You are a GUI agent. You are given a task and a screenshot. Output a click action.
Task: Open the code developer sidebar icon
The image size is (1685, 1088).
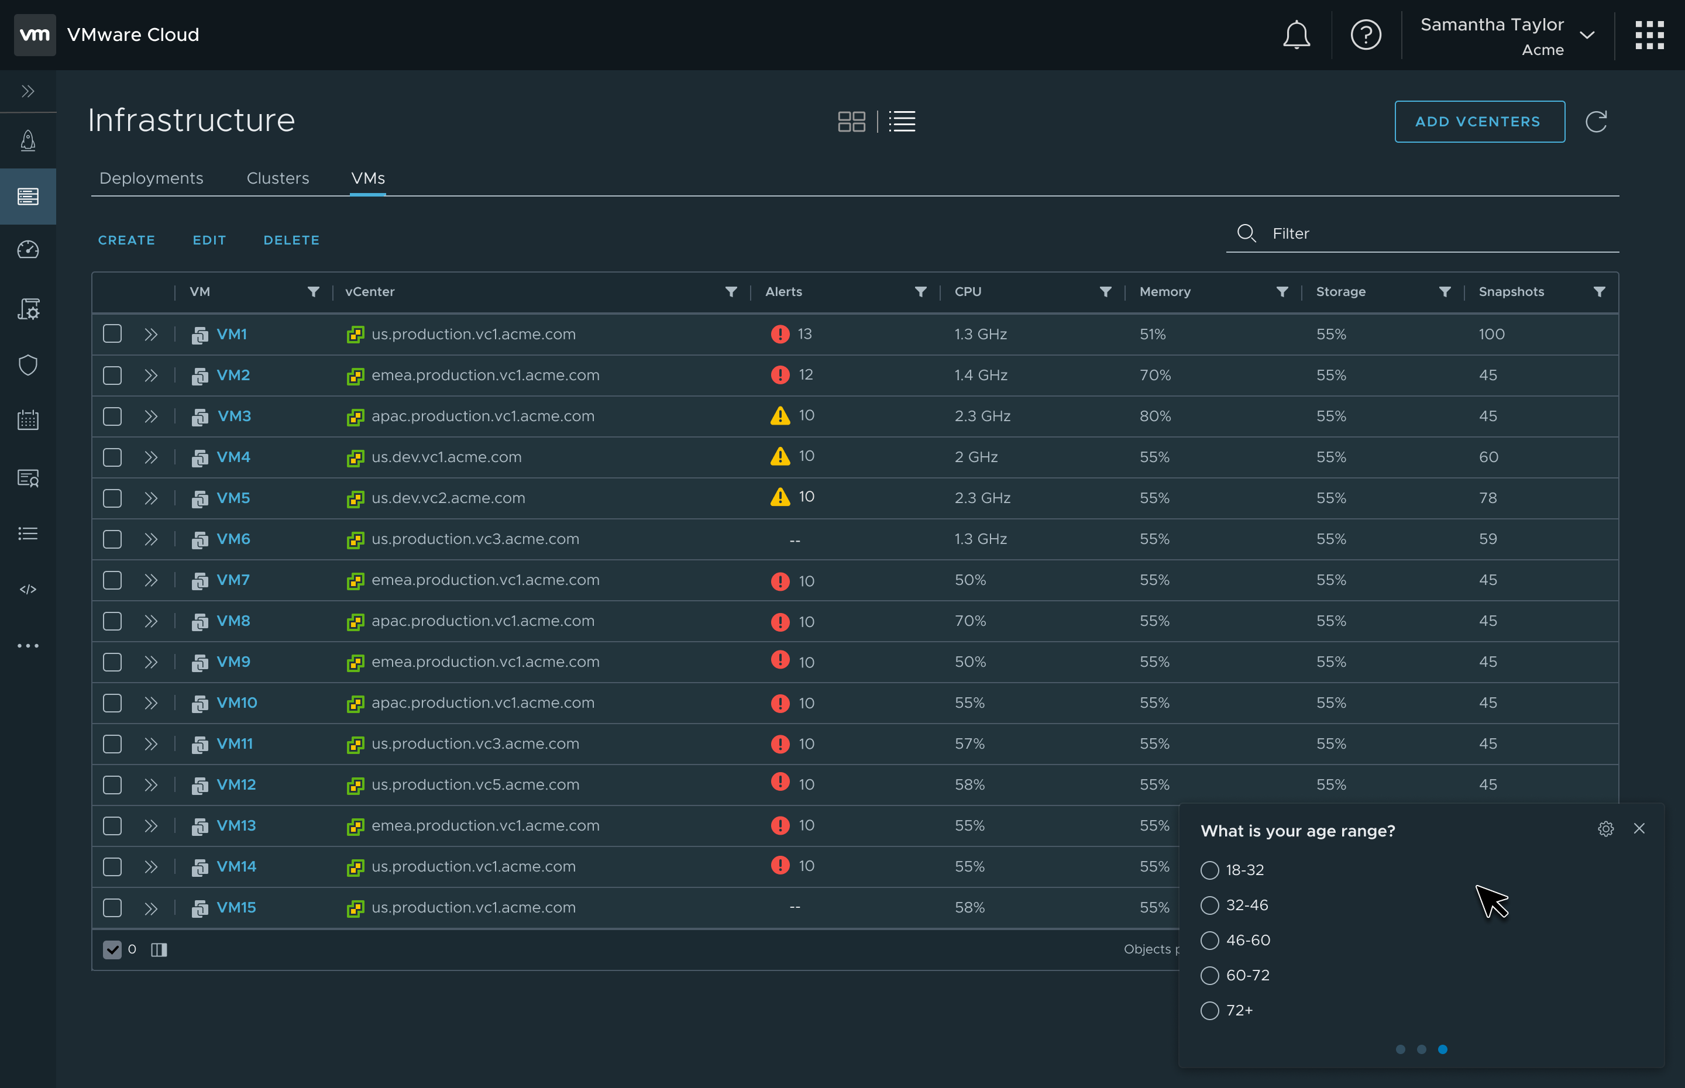(28, 588)
